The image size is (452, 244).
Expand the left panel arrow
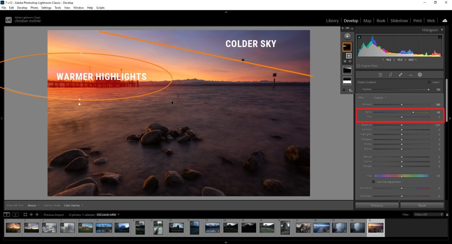pyautogui.click(x=2, y=118)
